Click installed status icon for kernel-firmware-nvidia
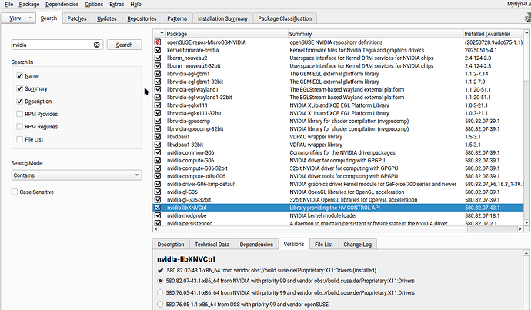 click(x=158, y=50)
